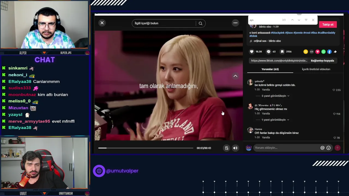
Task: Open the #jennie hashtag
Action: (x=298, y=33)
